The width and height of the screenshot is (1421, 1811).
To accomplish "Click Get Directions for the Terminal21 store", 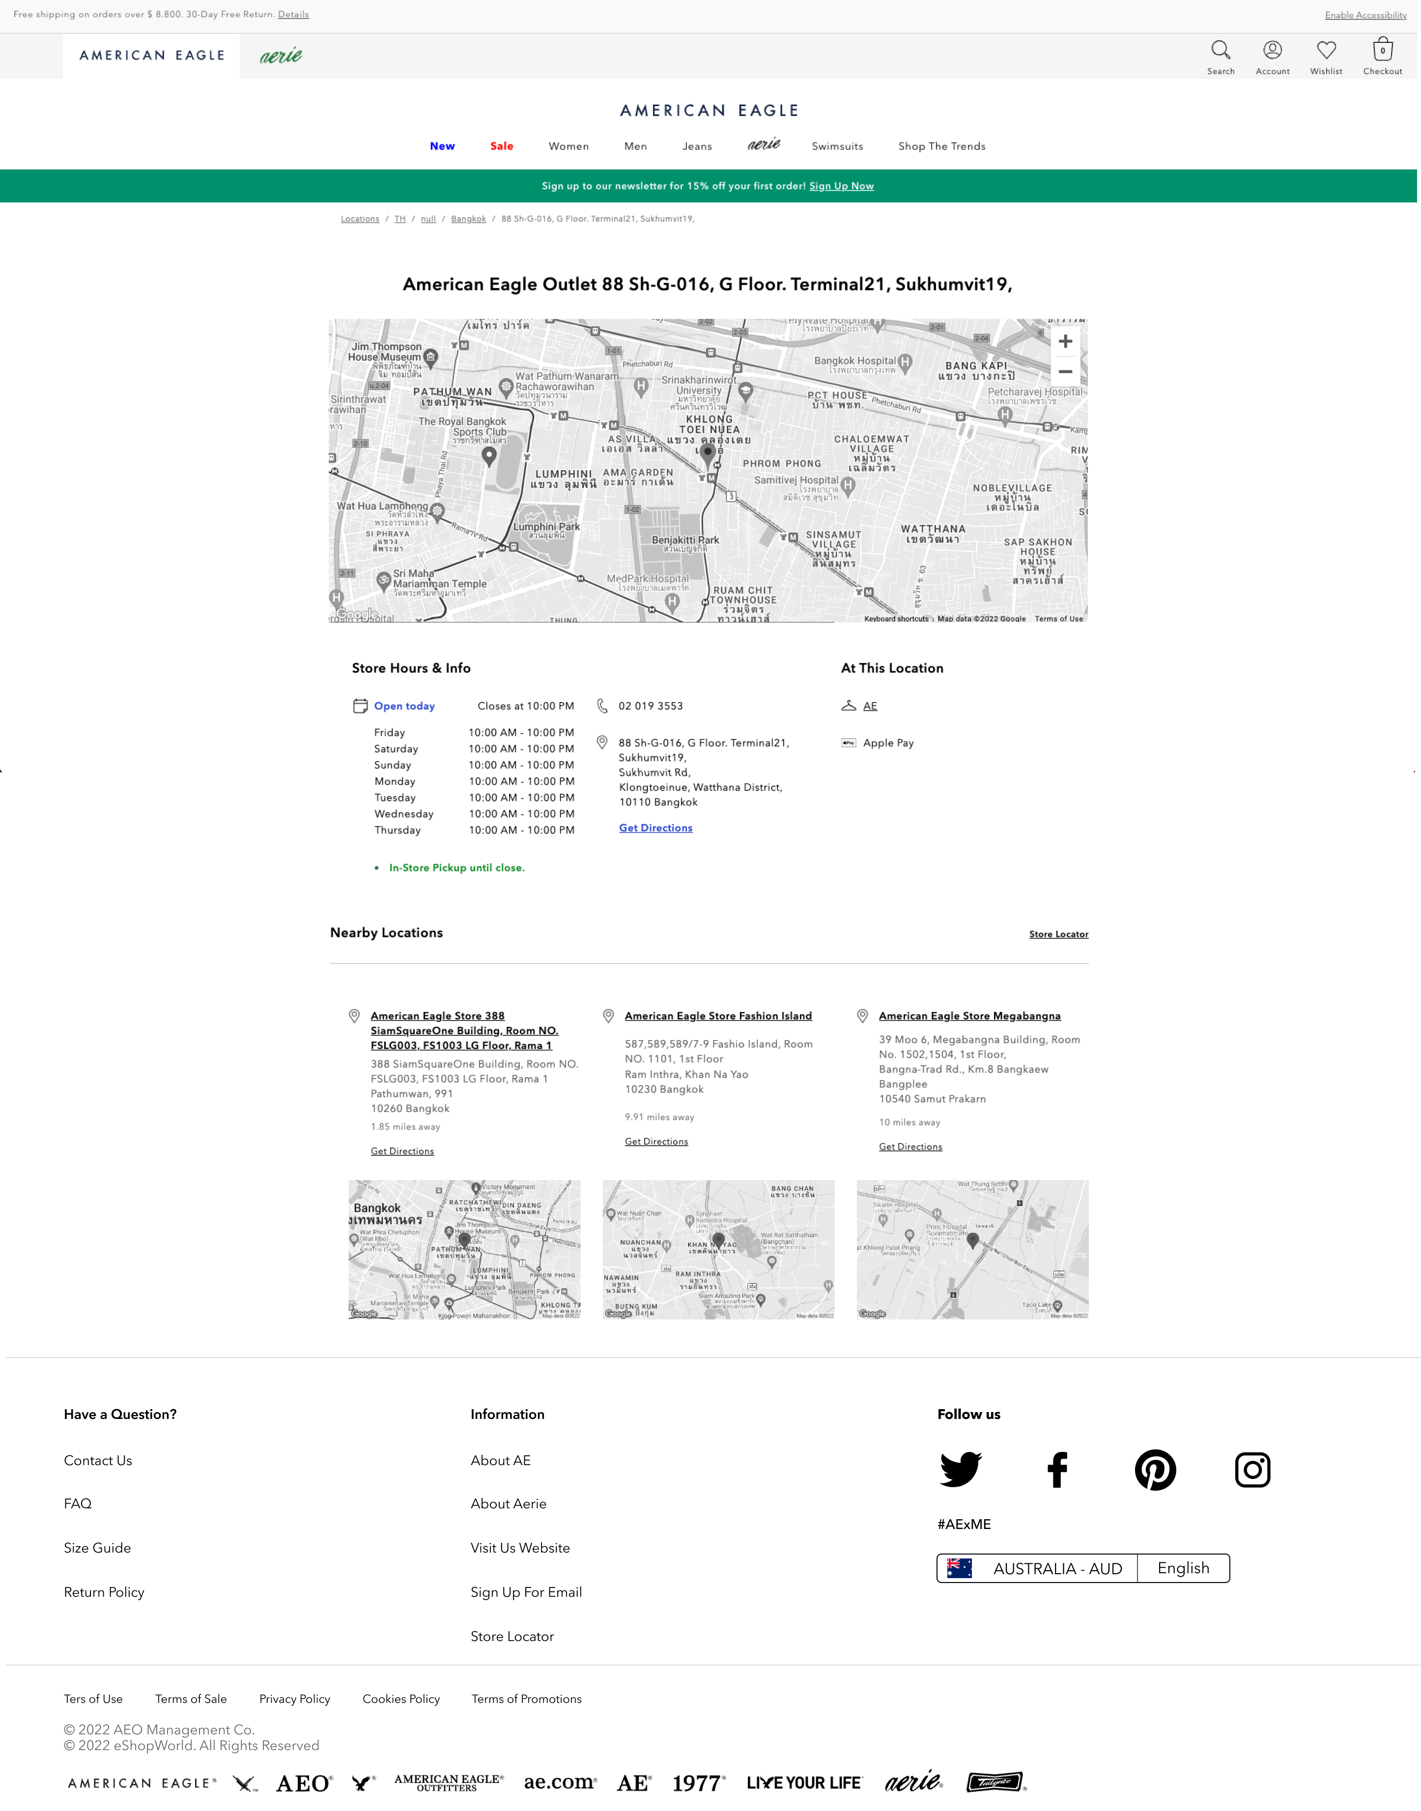I will point(655,828).
